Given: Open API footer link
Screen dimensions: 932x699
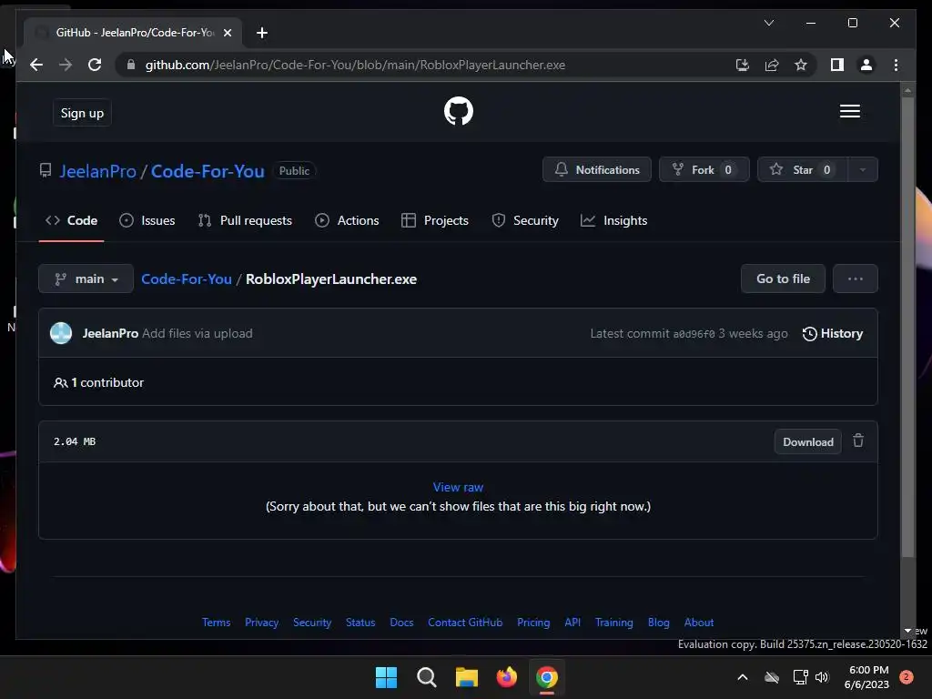Looking at the screenshot, I should tap(572, 623).
